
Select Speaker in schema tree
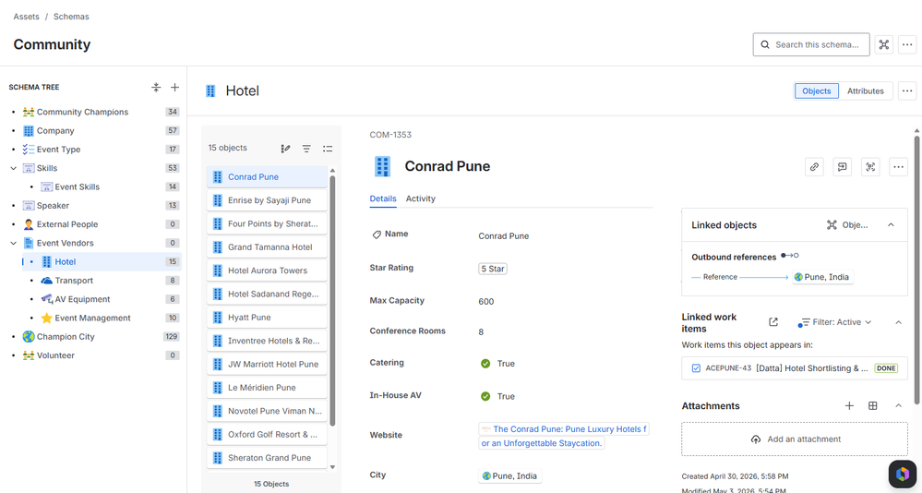pyautogui.click(x=53, y=205)
